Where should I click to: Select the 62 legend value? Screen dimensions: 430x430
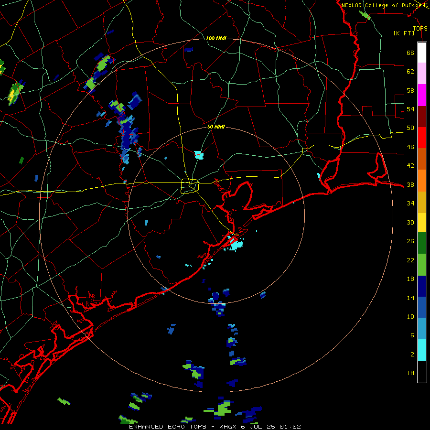(x=410, y=72)
